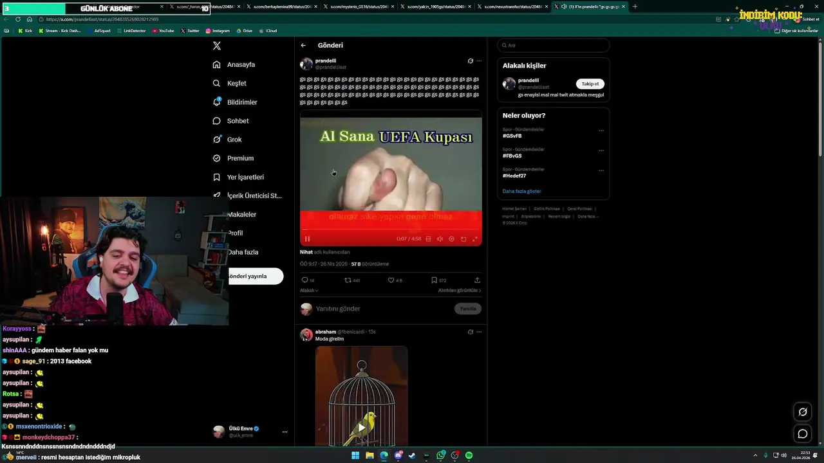Open options for #Hedef27 trend

pyautogui.click(x=601, y=170)
